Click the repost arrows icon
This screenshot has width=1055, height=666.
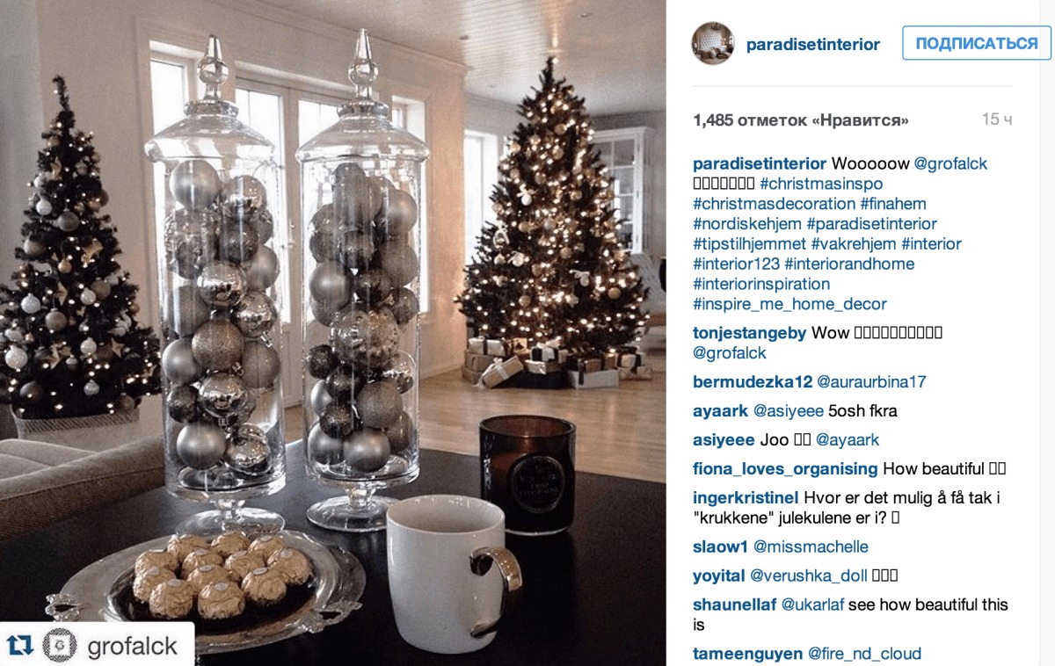click(20, 646)
